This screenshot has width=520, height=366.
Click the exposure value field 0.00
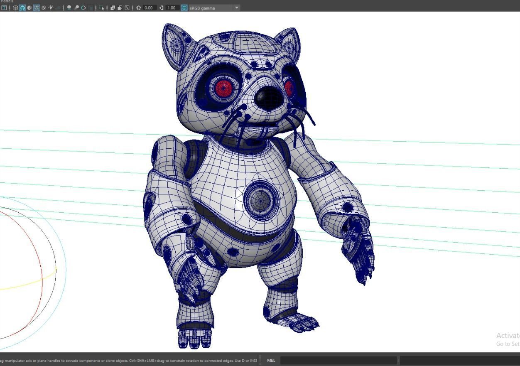pyautogui.click(x=150, y=8)
